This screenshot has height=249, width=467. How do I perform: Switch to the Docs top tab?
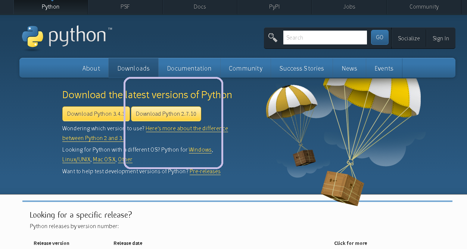coord(200,7)
